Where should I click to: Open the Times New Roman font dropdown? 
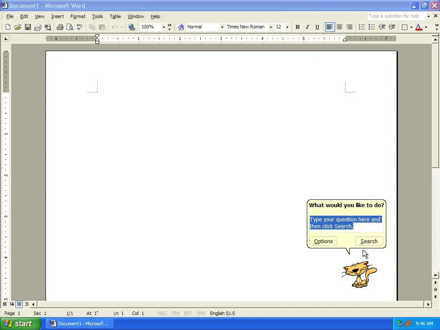click(271, 27)
